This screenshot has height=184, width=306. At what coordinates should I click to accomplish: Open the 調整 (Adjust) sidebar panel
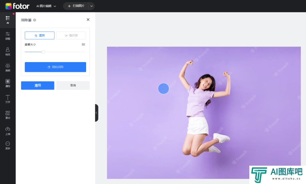point(8,36)
